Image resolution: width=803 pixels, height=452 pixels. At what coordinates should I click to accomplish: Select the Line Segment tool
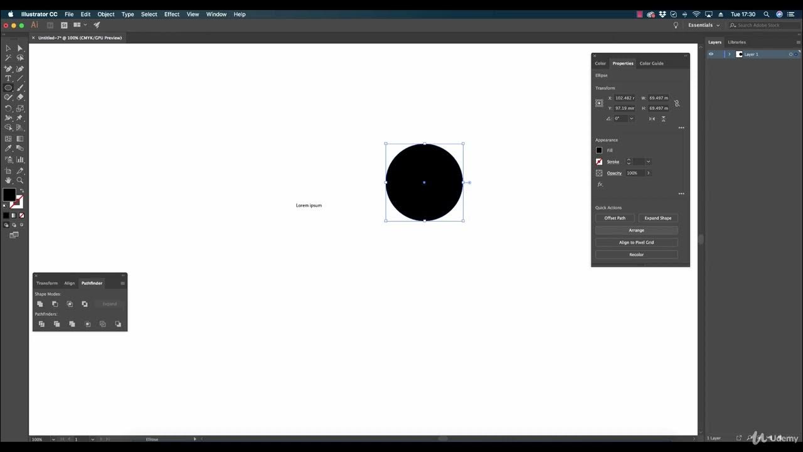pos(20,78)
